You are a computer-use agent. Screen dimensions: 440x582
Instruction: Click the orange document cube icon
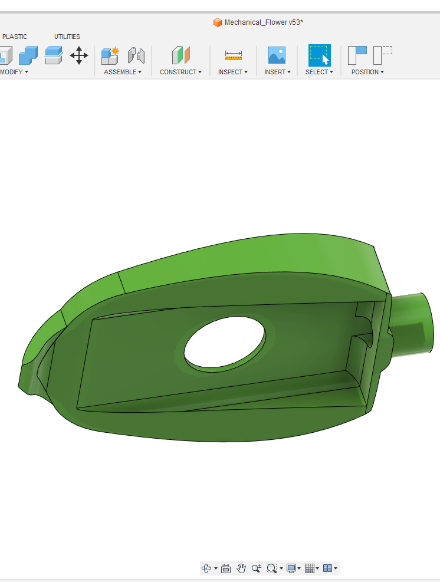point(218,22)
